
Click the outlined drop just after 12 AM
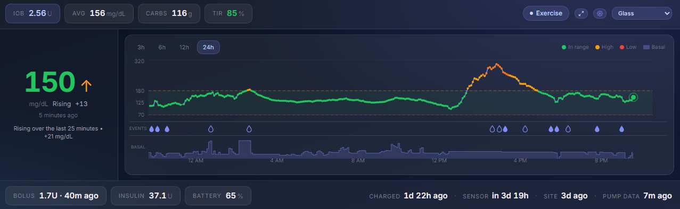point(210,129)
